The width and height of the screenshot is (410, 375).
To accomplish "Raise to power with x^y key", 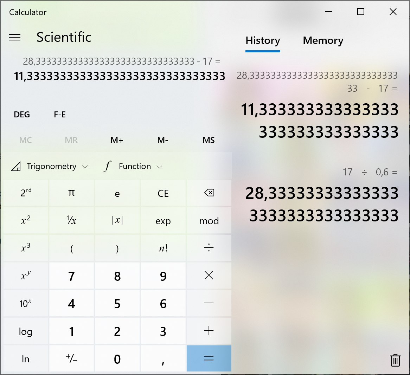I will click(26, 276).
